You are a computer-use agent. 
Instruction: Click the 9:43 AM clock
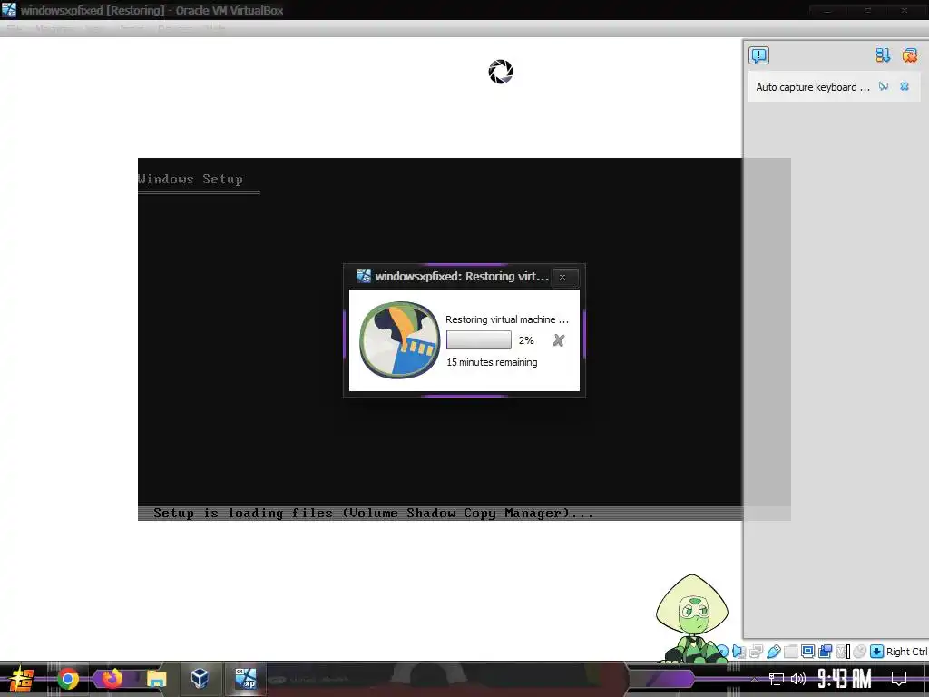pyautogui.click(x=845, y=679)
